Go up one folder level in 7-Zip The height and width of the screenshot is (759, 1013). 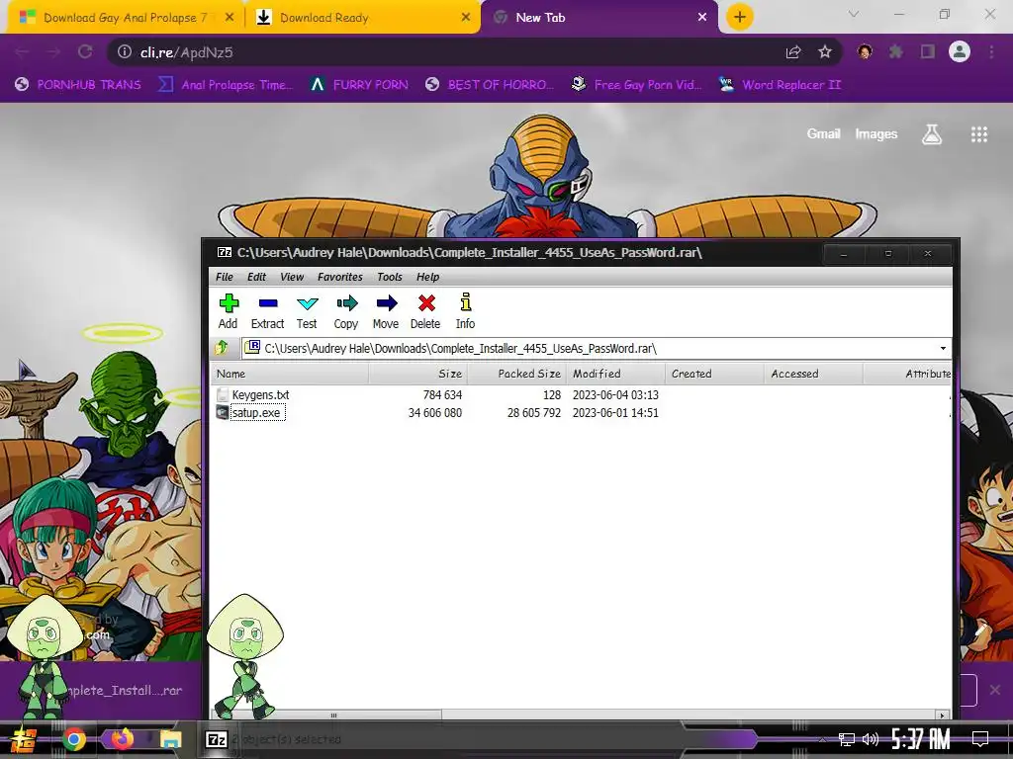(222, 348)
